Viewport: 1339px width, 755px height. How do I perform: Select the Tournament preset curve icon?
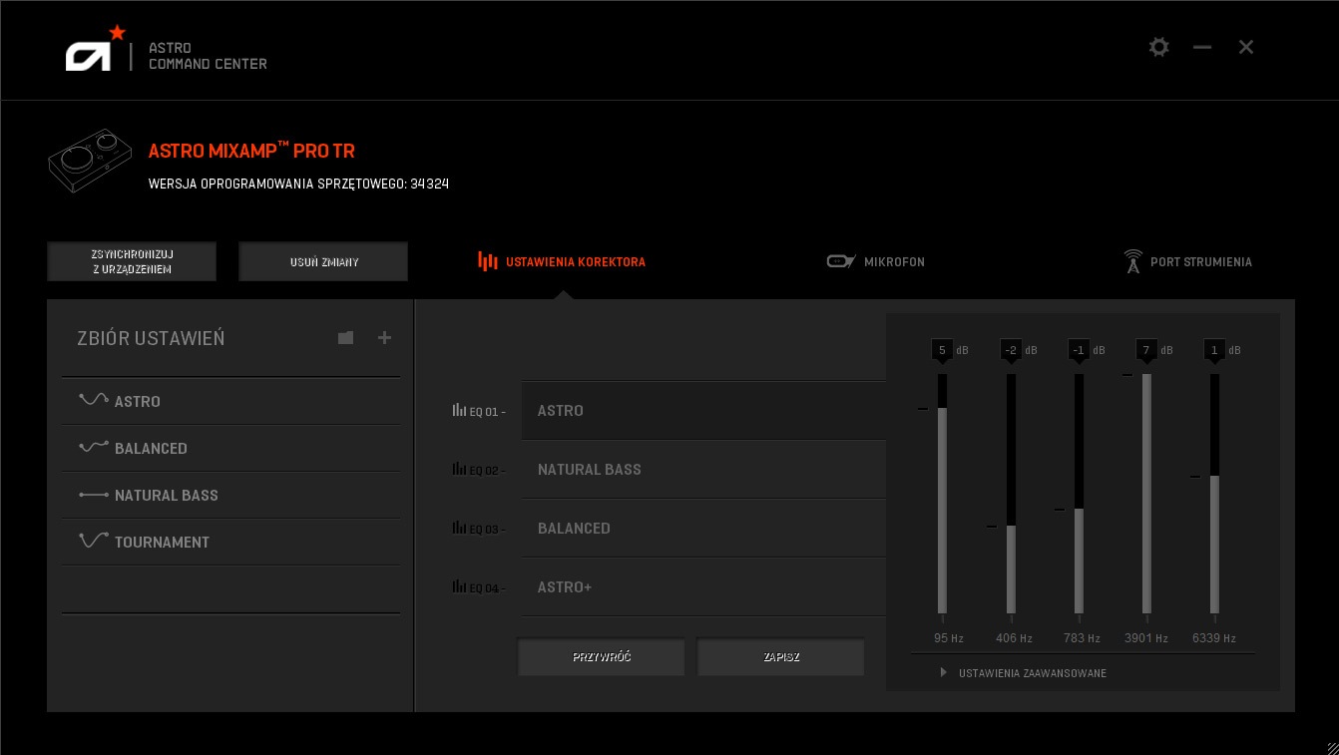94,541
